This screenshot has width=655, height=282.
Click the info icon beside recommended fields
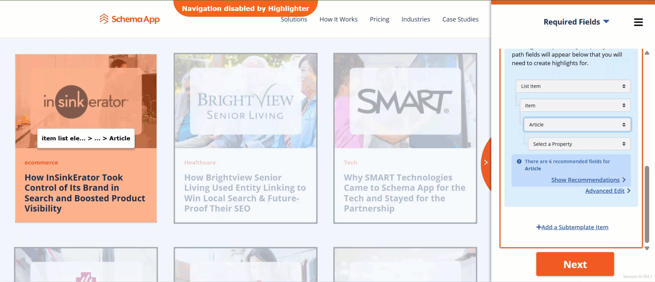519,162
